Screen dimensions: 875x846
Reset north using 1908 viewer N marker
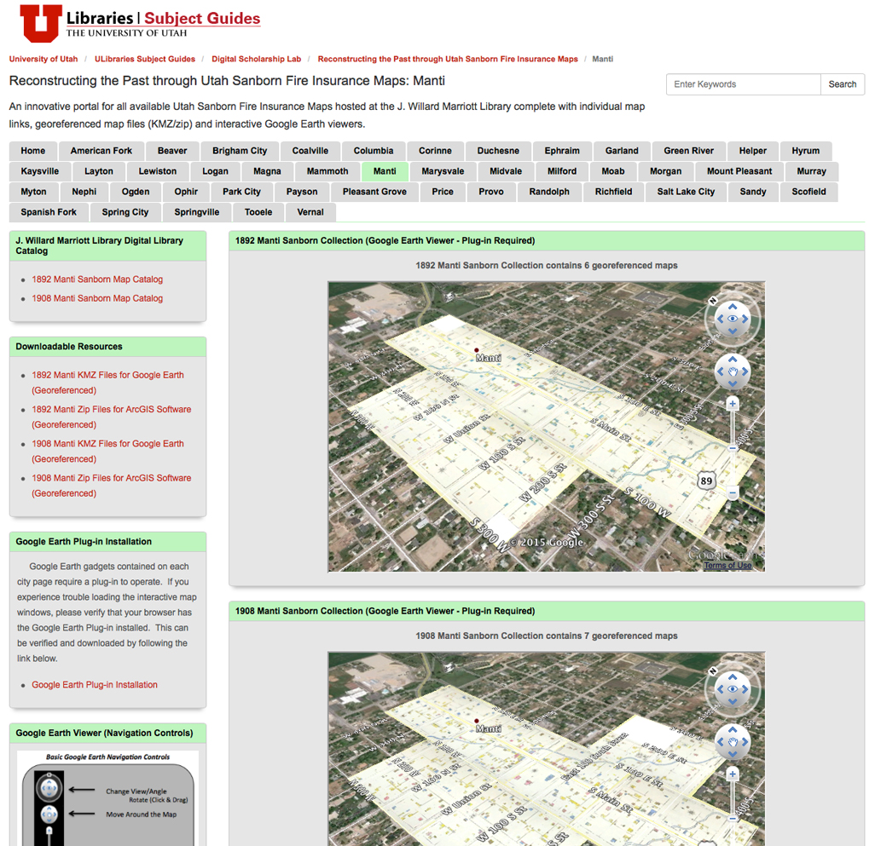[713, 671]
